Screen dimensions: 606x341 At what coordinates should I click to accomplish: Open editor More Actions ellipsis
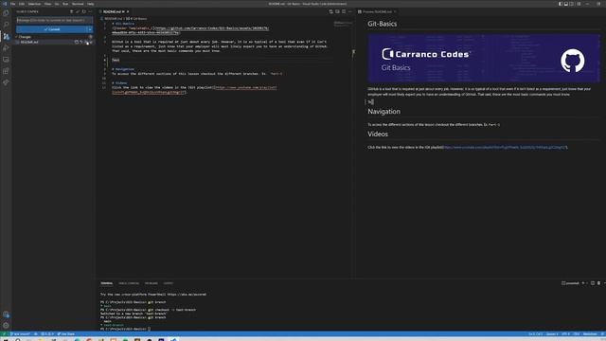click(349, 11)
